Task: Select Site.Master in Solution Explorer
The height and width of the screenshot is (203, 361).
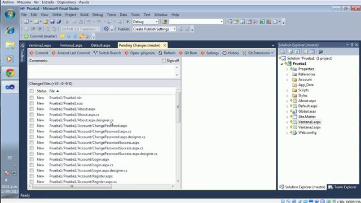Action: tap(307, 117)
